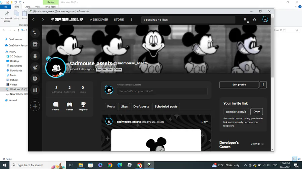The width and height of the screenshot is (302, 169).
Task: Go back using Game Jolt back arrow
Action: point(33,19)
